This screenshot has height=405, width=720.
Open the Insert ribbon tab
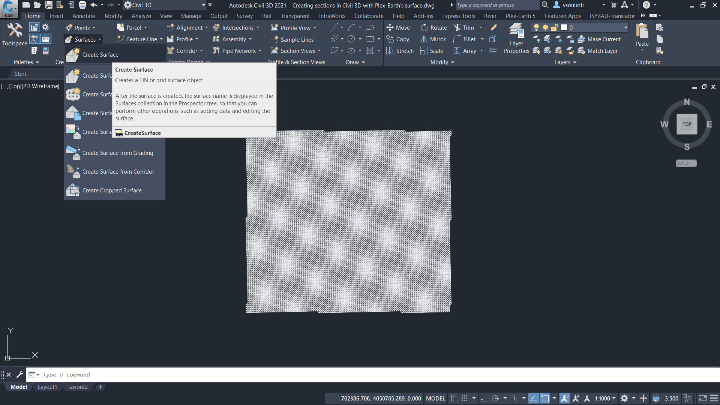[x=57, y=16]
